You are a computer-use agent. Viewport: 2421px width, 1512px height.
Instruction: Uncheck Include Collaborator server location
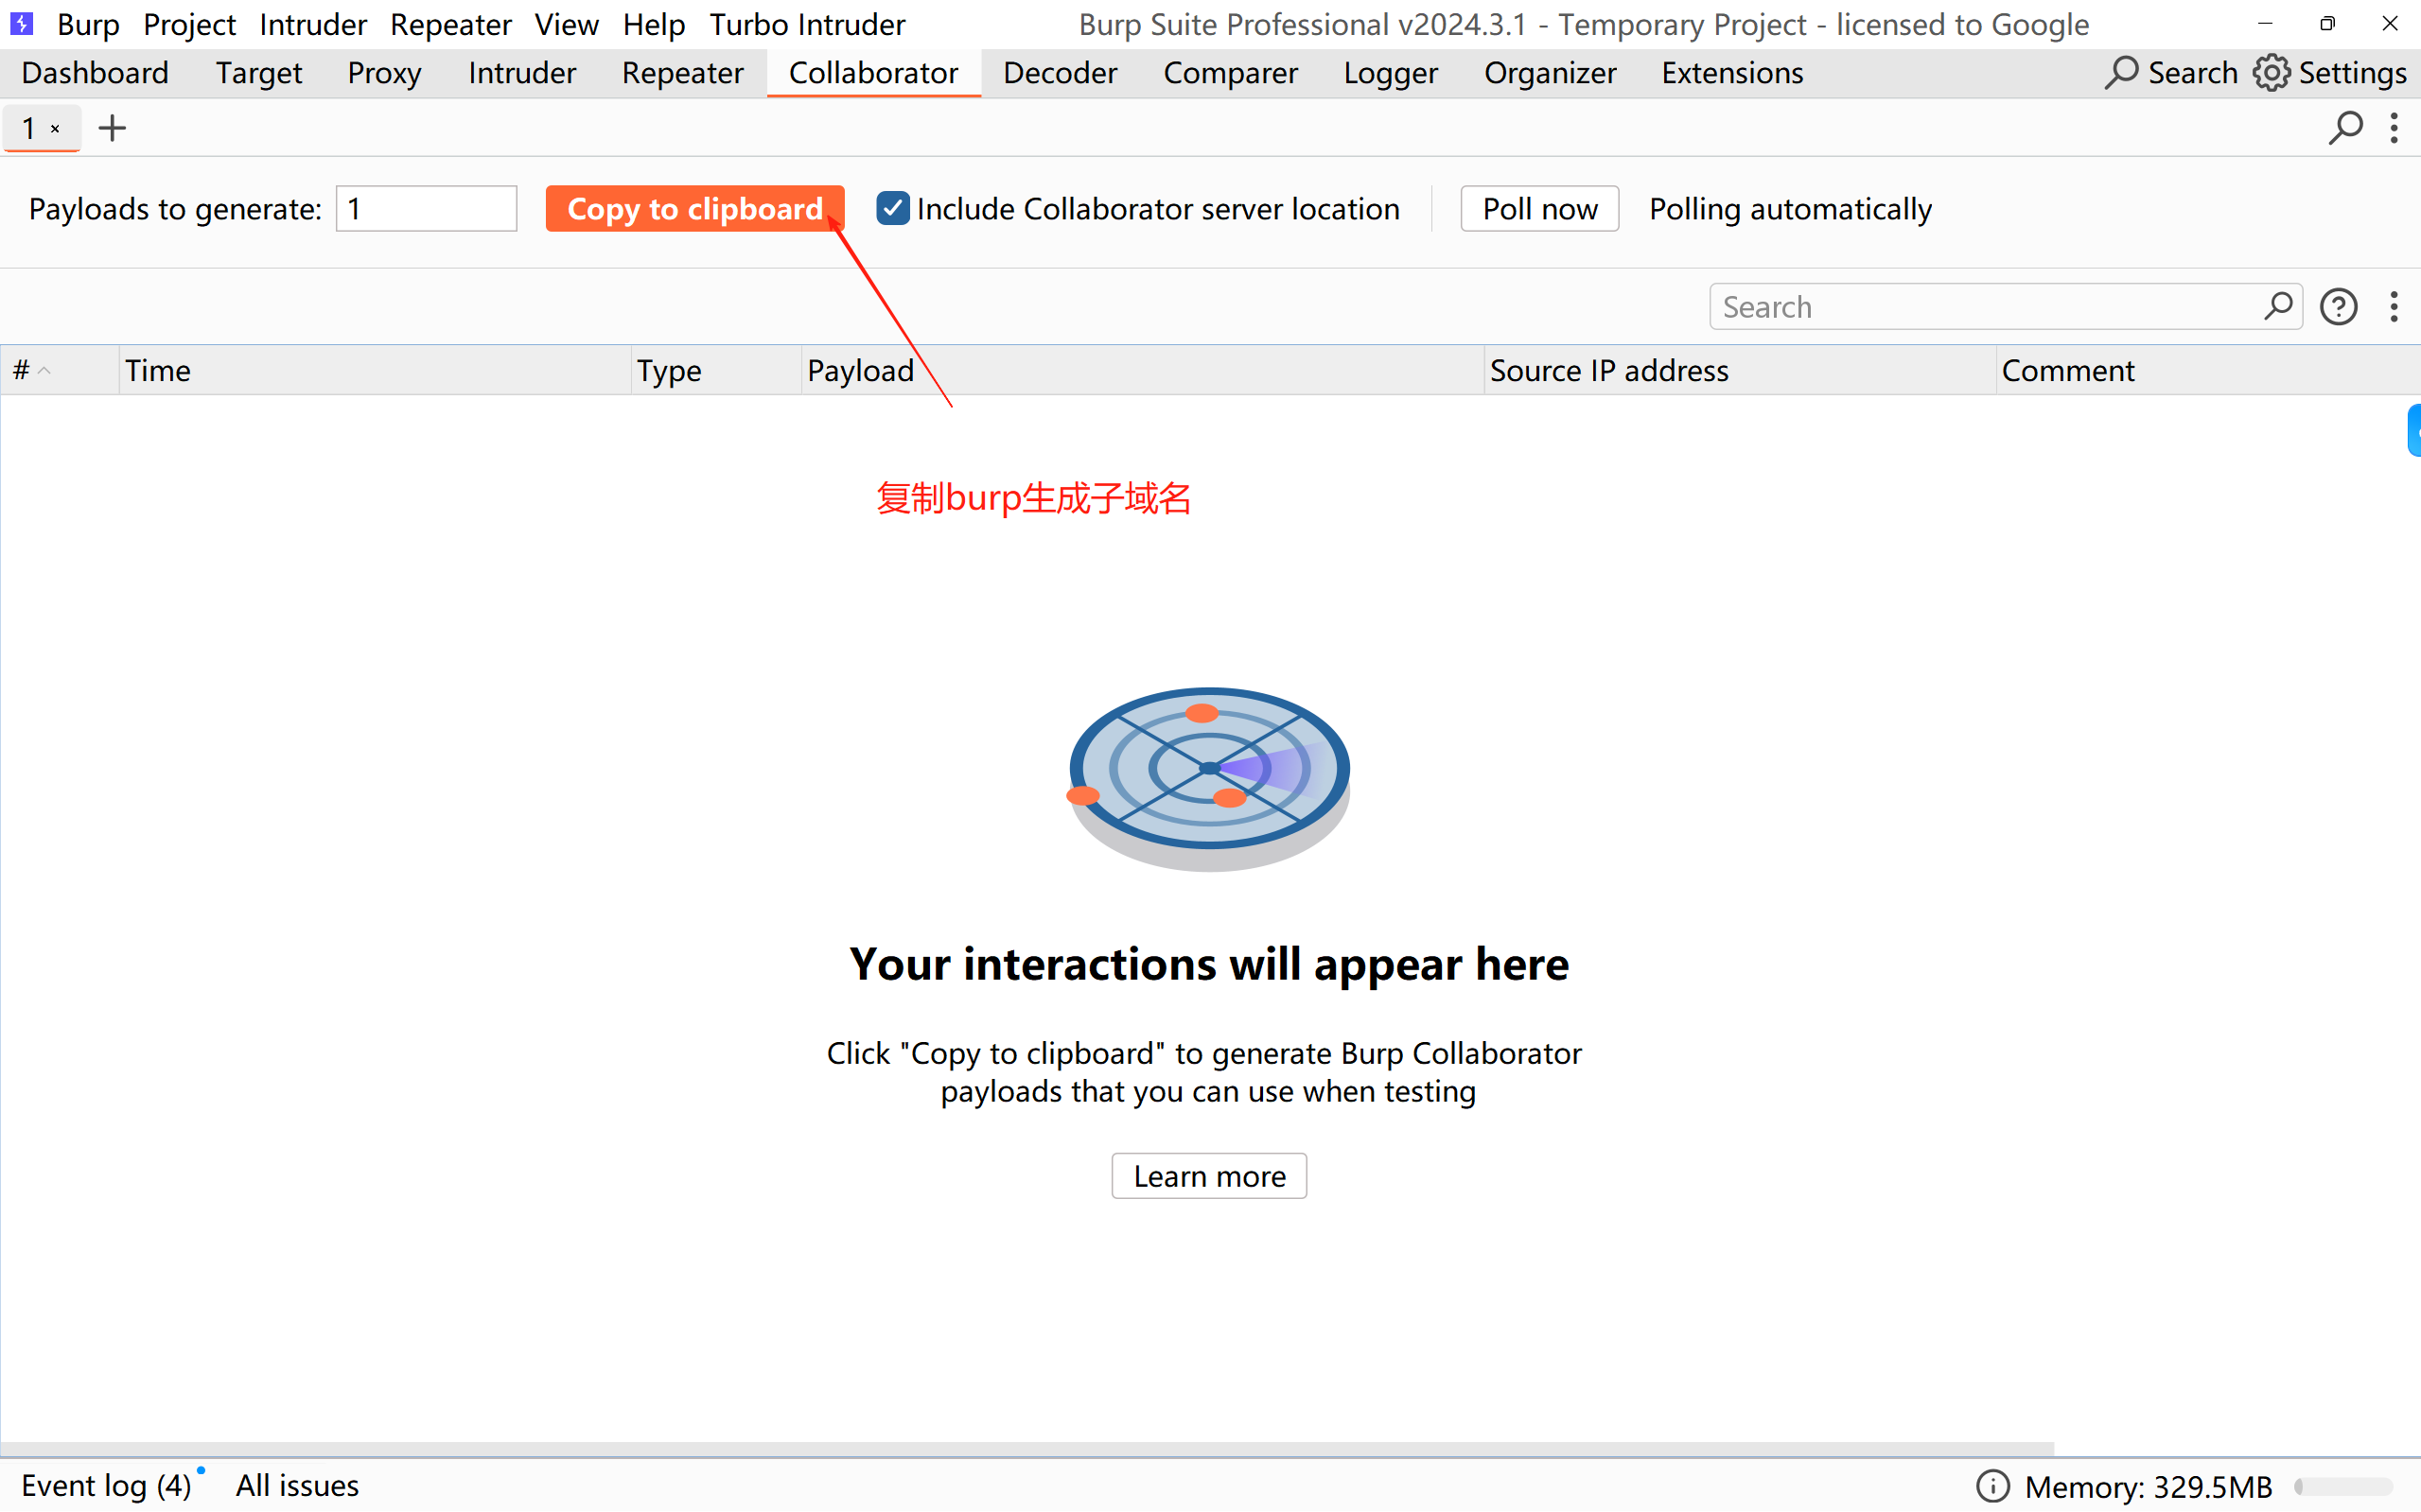click(892, 209)
